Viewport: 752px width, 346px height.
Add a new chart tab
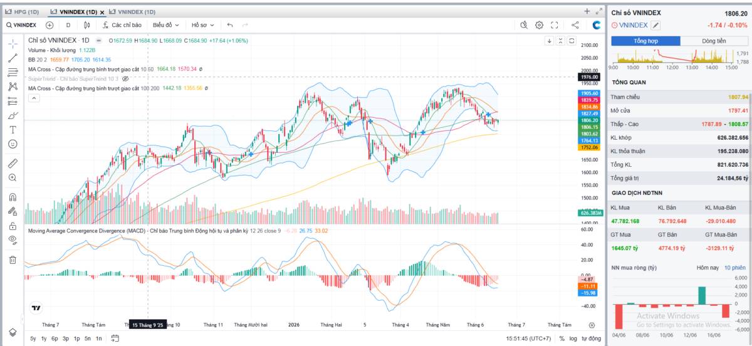pyautogui.click(x=587, y=11)
